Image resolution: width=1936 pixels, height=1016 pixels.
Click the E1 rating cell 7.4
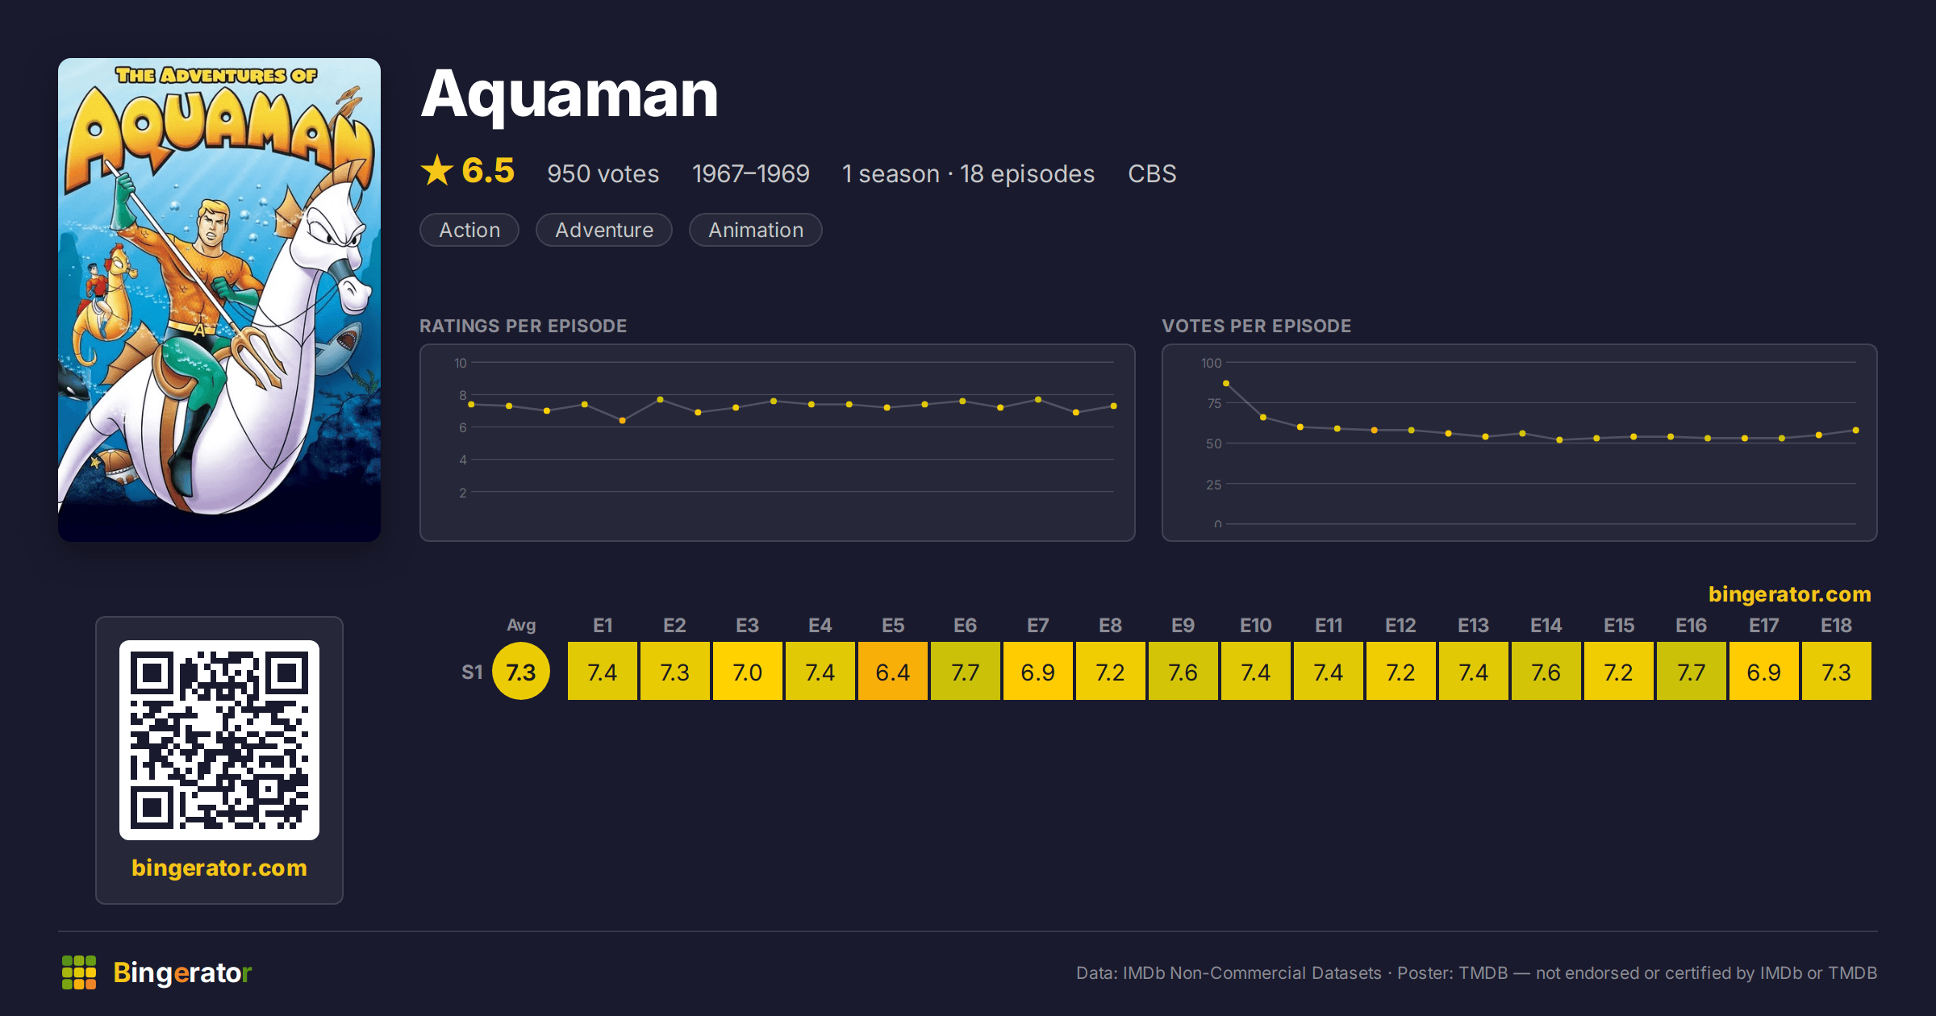603,671
